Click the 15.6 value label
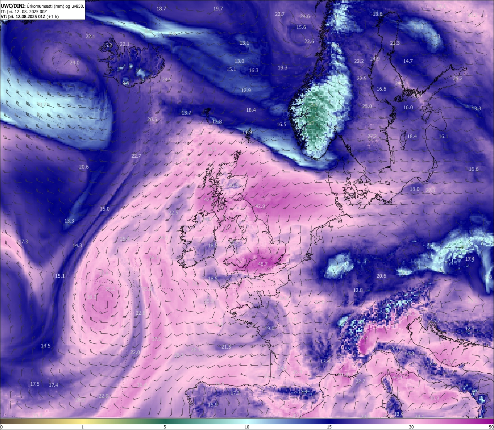 (x=301, y=27)
